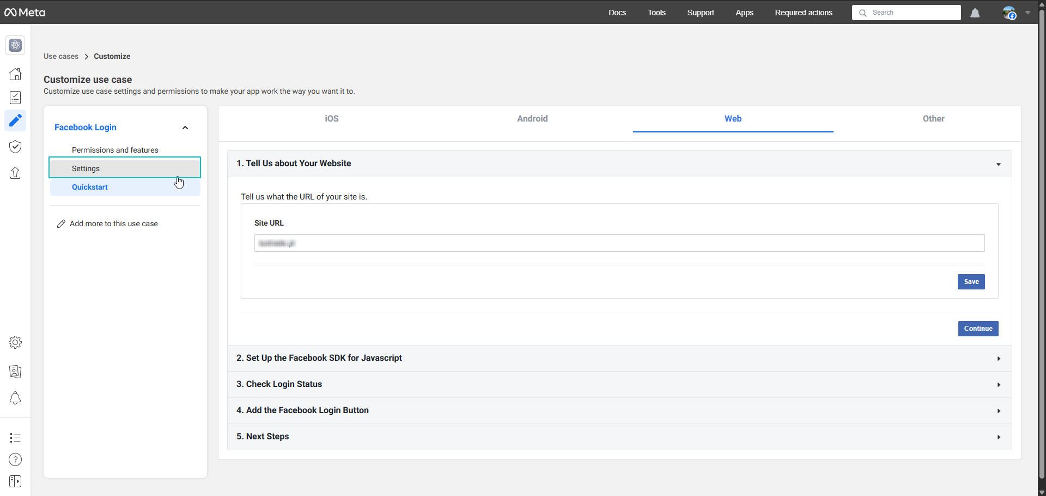Click the help question mark icon

[15, 459]
